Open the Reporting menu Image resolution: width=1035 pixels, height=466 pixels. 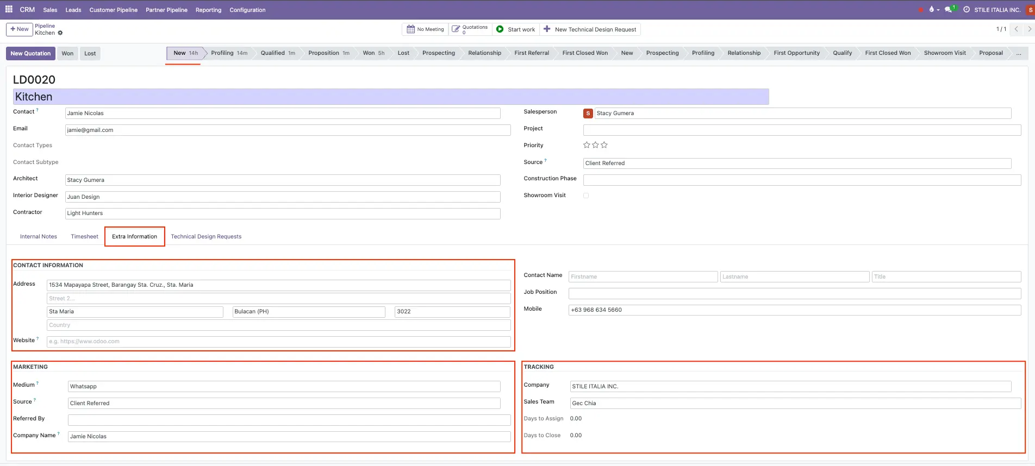[x=208, y=10]
